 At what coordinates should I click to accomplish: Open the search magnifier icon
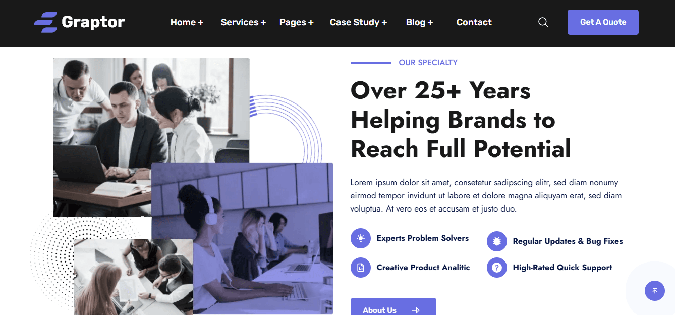(x=543, y=22)
